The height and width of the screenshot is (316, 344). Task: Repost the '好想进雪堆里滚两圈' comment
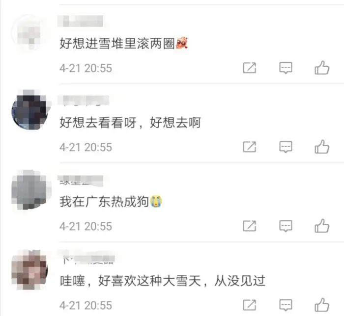[x=250, y=68]
